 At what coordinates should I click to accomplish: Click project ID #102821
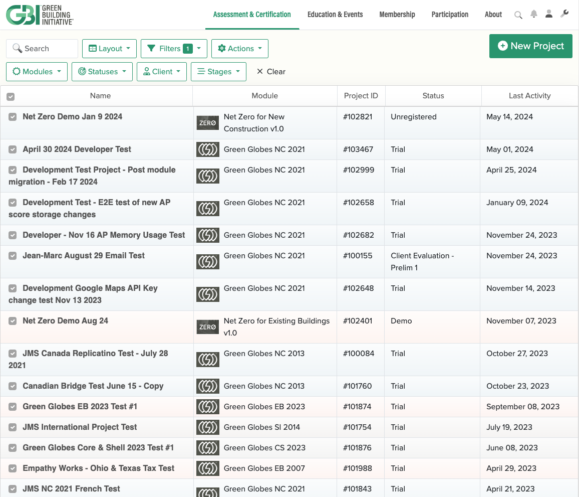coord(358,117)
